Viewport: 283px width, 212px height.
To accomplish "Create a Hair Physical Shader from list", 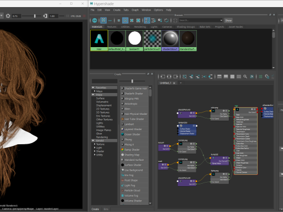I will click(x=134, y=114).
